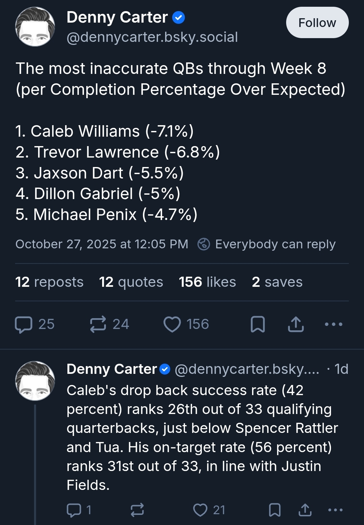Open the 156 likes list
Image resolution: width=364 pixels, height=525 pixels.
pos(207,282)
